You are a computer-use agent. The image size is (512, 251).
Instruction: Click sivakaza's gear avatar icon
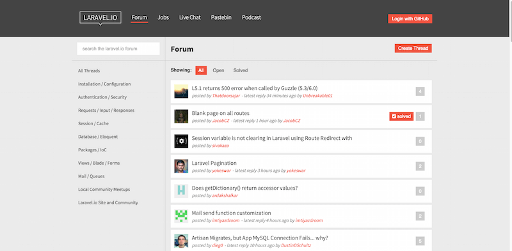click(181, 141)
